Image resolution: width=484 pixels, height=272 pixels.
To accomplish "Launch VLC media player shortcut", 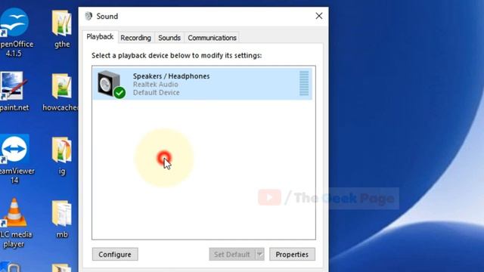I will tap(15, 223).
